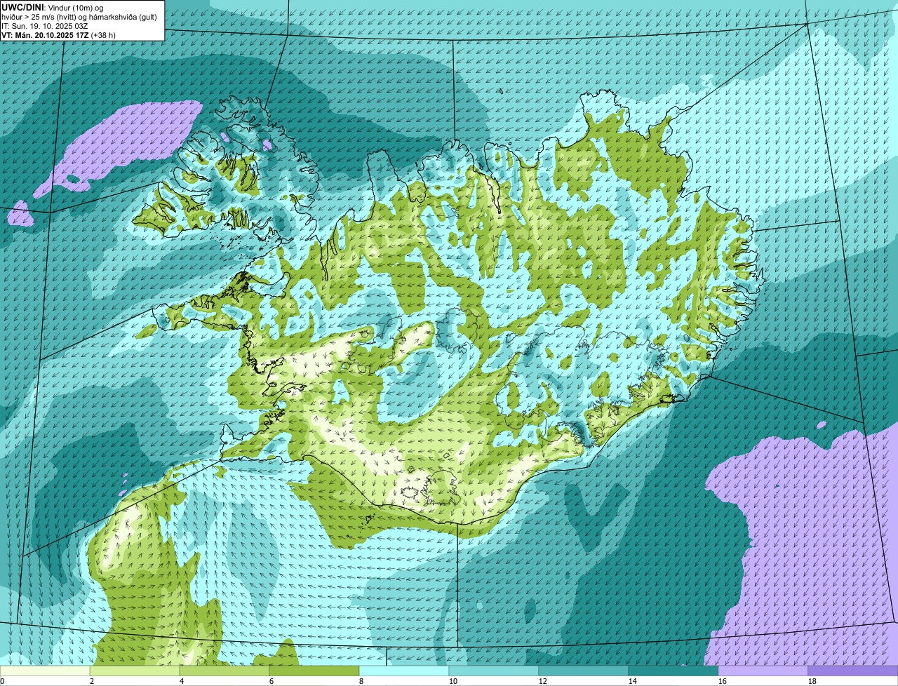Select the dark teal 14–16 m/s legend swatch
Image resolution: width=898 pixels, height=686 pixels.
click(x=673, y=671)
